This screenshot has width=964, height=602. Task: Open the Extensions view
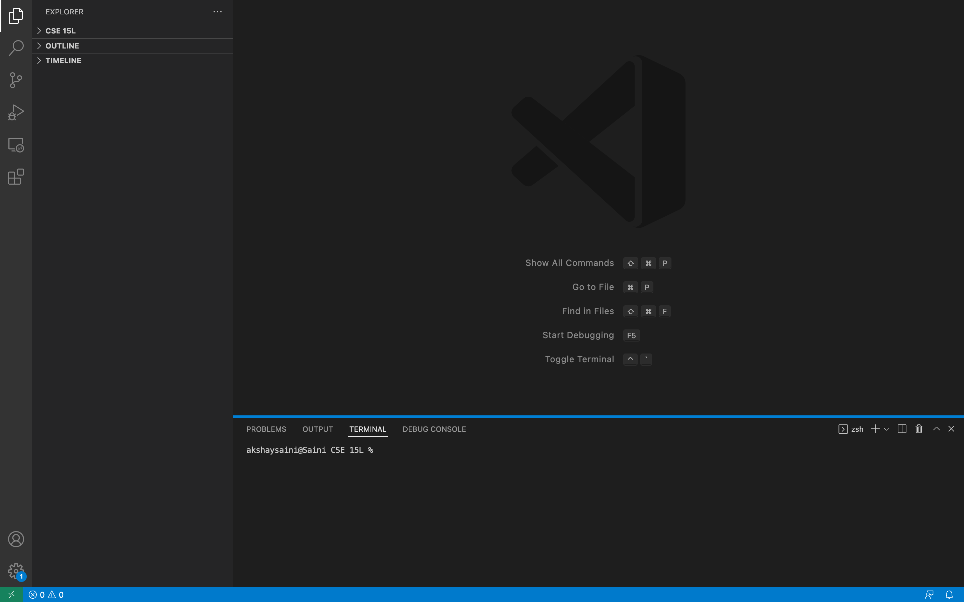pos(16,177)
